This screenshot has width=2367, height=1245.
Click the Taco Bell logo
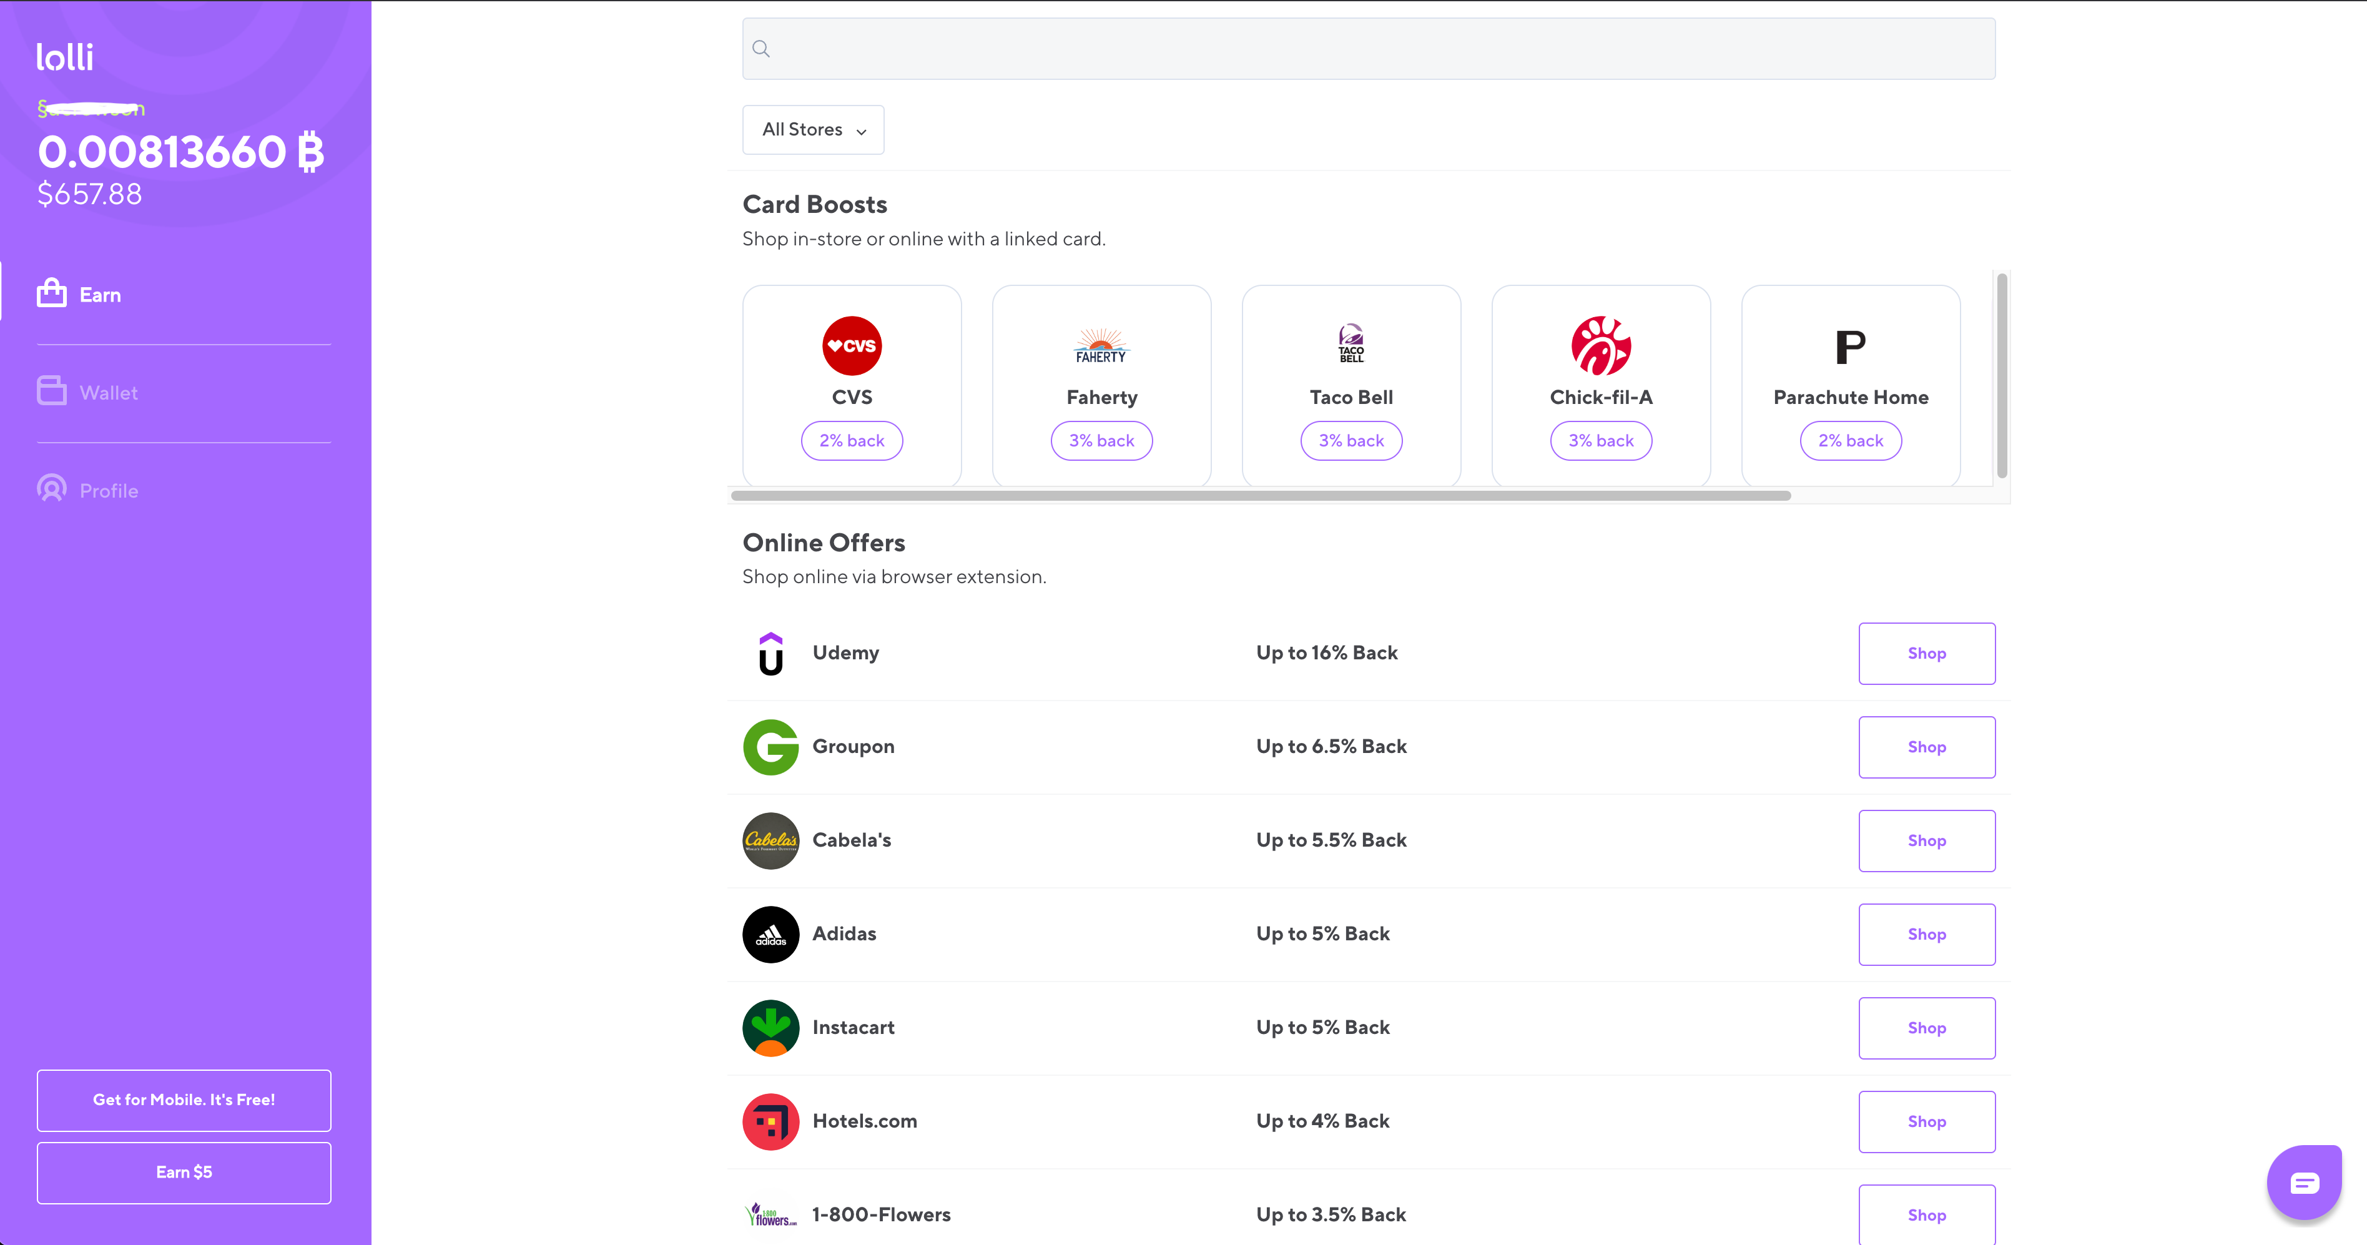click(x=1351, y=343)
